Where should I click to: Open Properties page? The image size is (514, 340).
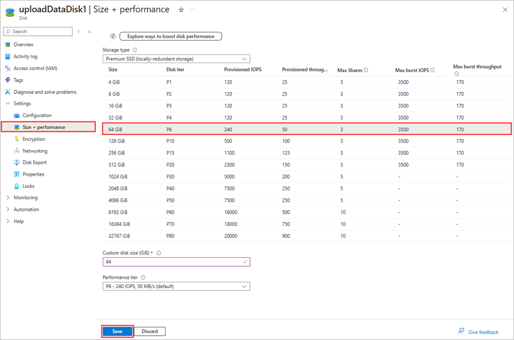(33, 174)
